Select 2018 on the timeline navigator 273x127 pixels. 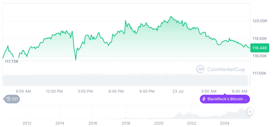pyautogui.click(x=126, y=123)
